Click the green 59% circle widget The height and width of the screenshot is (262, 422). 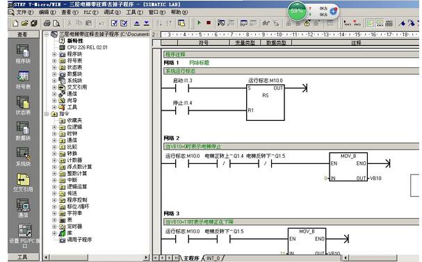(297, 11)
